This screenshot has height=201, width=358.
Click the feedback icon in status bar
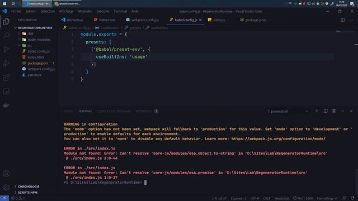point(345,198)
